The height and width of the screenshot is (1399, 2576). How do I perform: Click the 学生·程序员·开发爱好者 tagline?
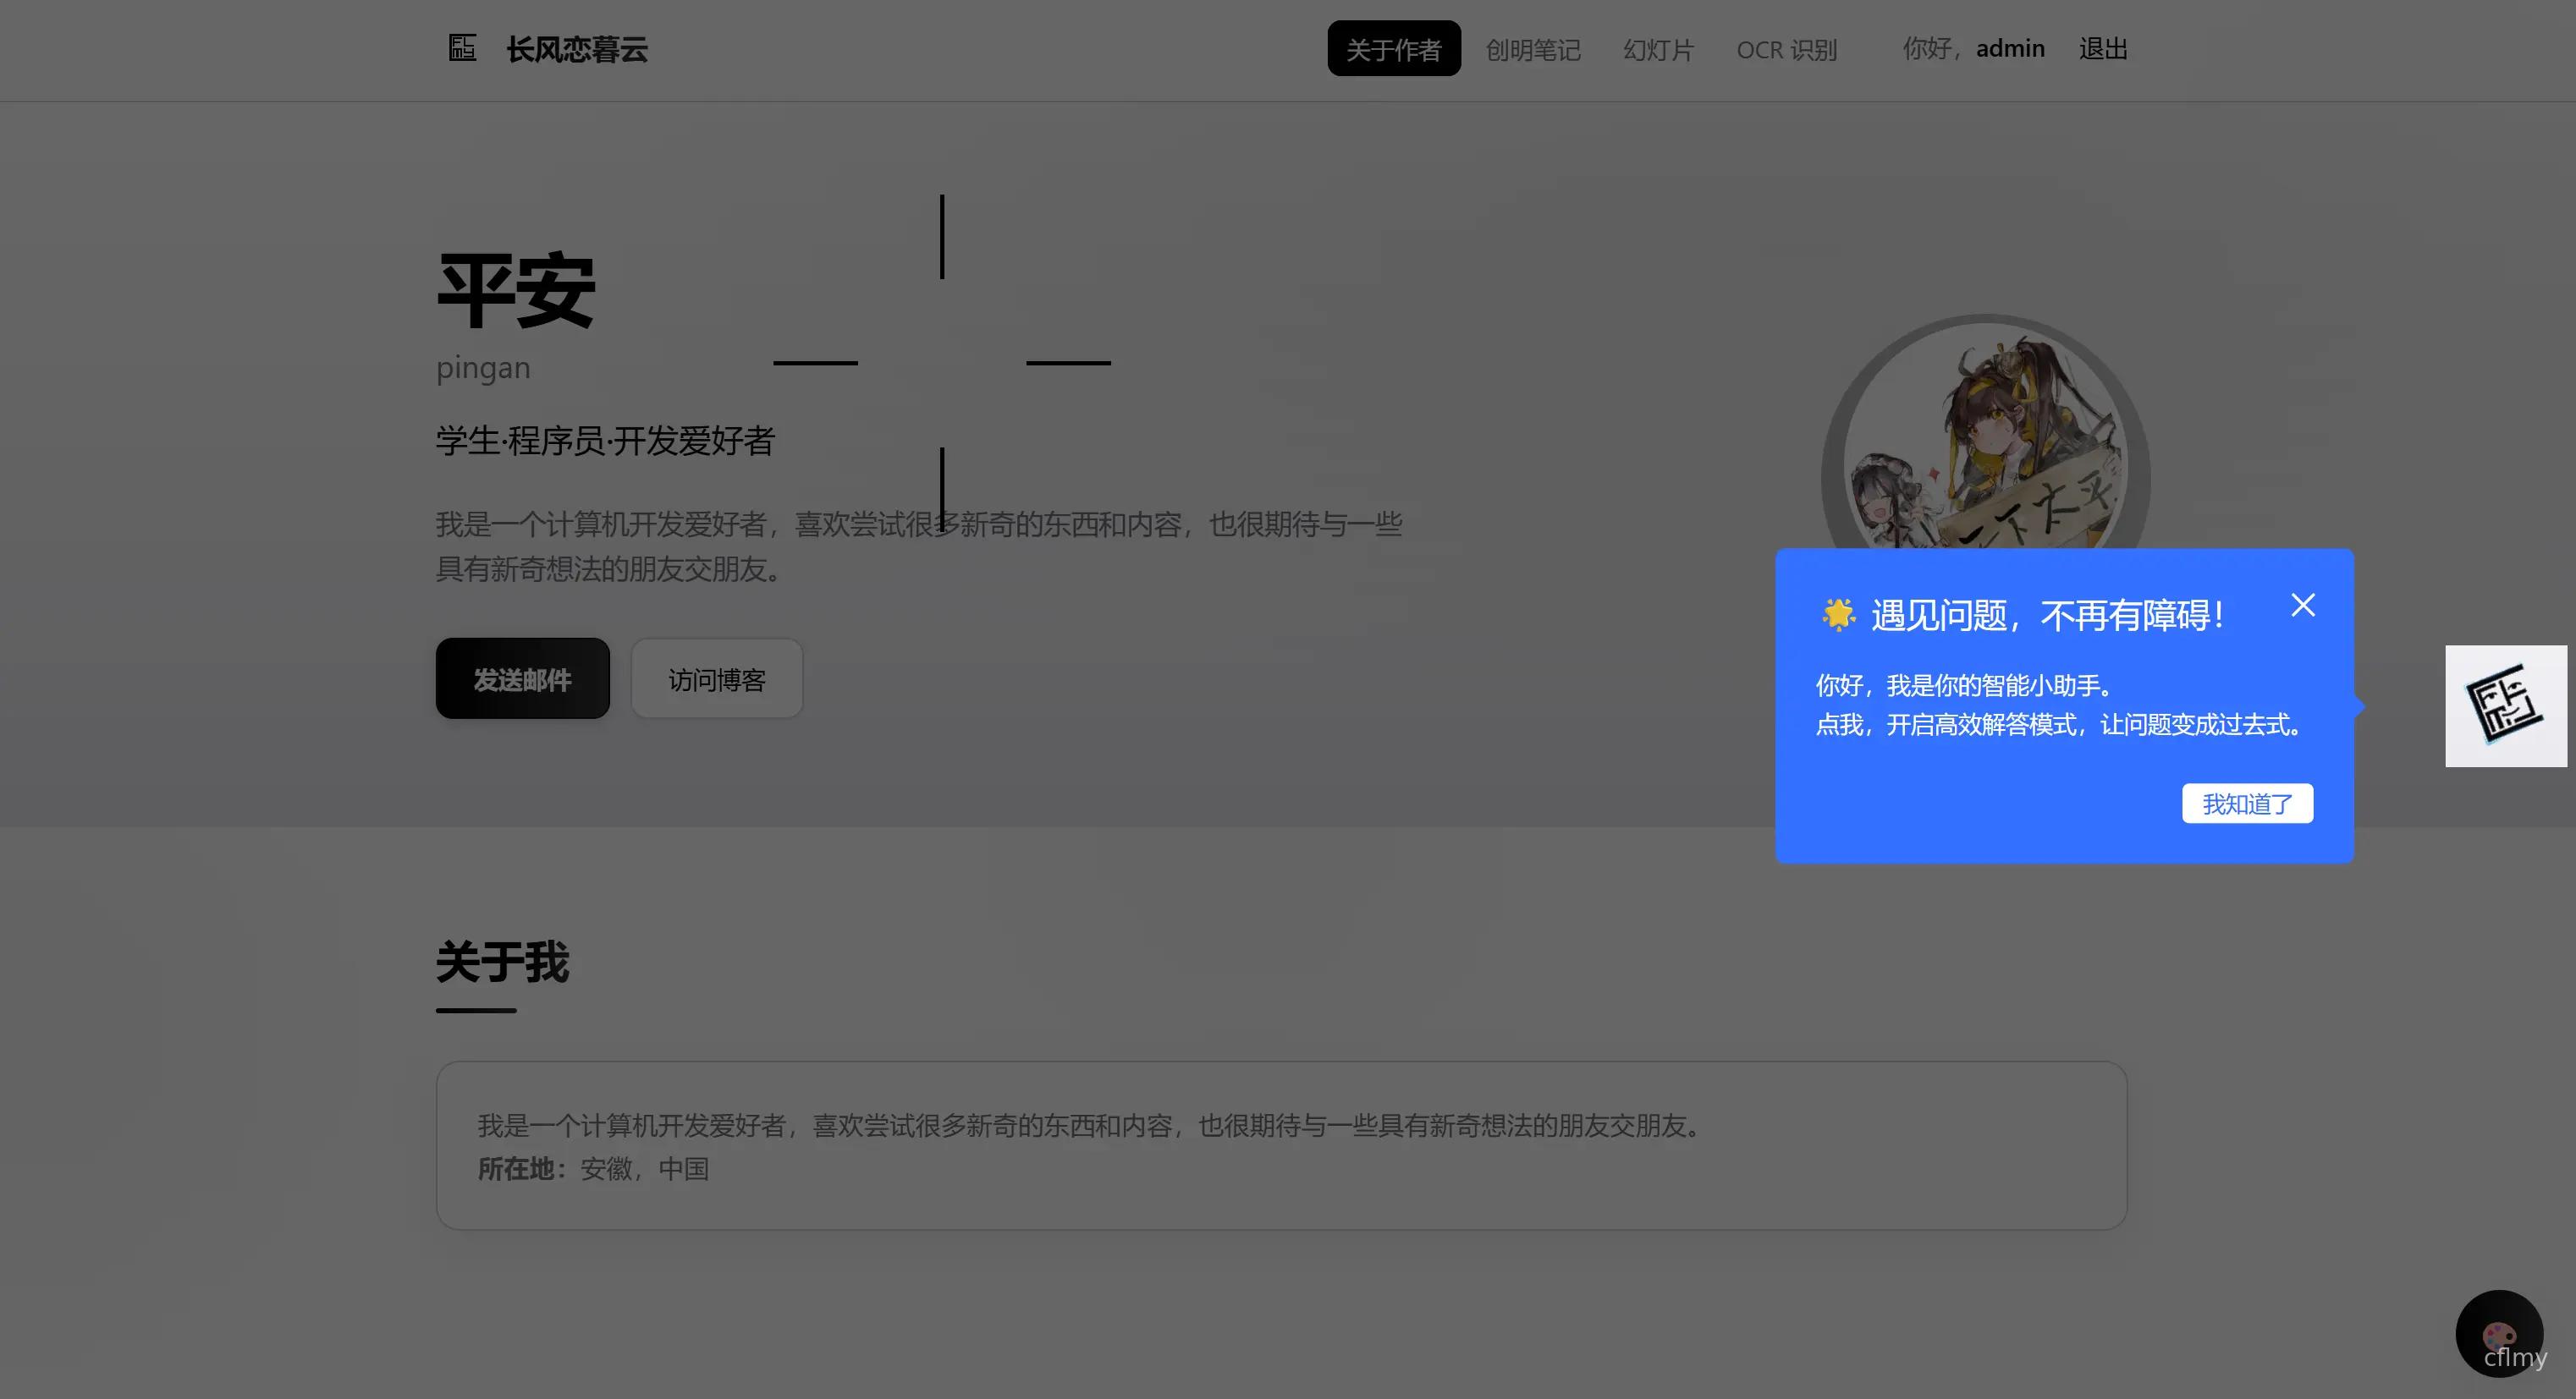pyautogui.click(x=605, y=441)
